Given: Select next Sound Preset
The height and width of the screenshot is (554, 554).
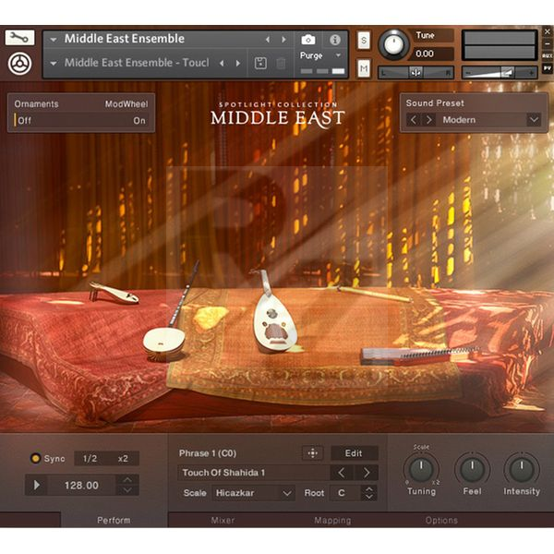Looking at the screenshot, I should click(428, 120).
